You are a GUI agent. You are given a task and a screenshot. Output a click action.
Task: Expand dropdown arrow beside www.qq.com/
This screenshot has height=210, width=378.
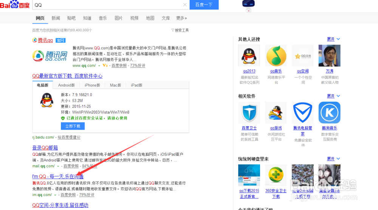99,66
